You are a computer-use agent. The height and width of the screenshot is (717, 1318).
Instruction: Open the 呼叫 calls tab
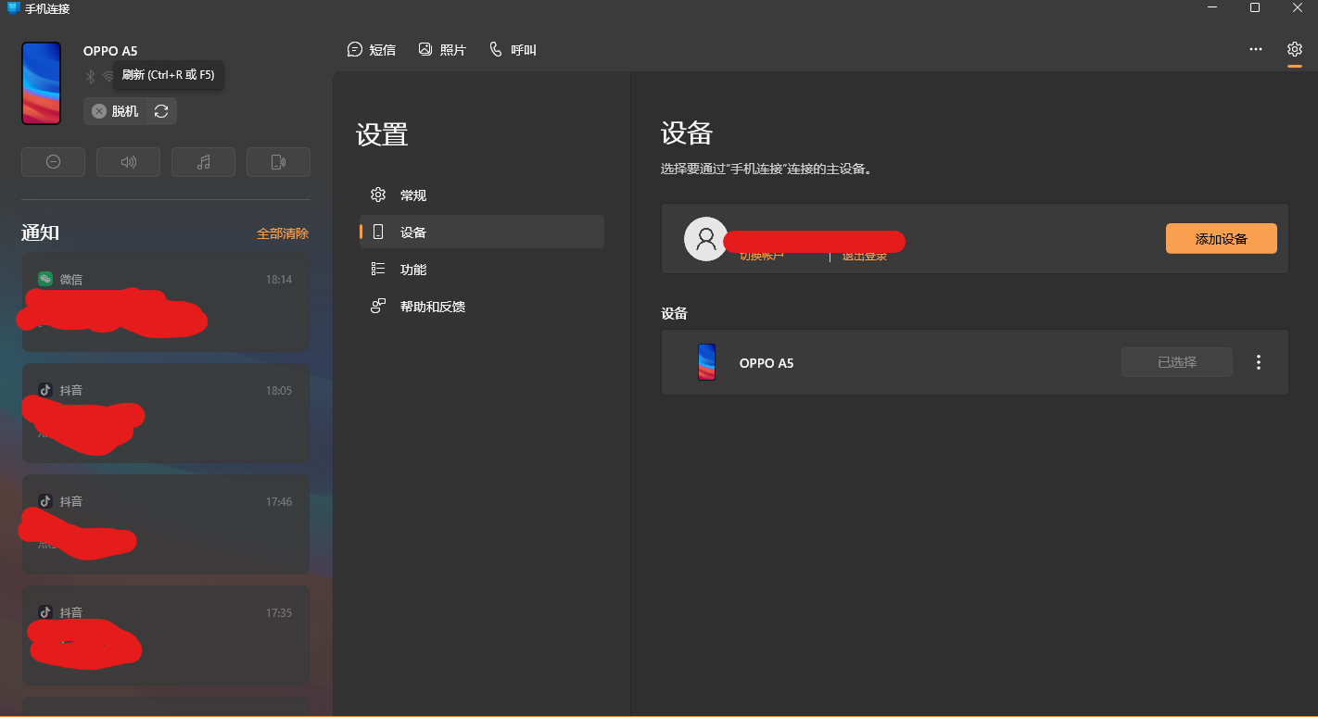(513, 49)
